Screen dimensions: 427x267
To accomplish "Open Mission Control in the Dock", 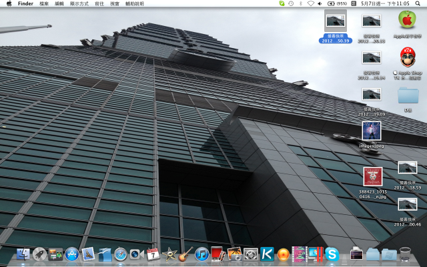I will [55, 254].
